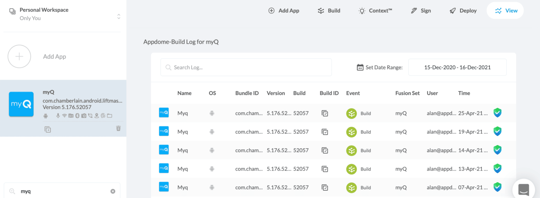Image resolution: width=540 pixels, height=198 pixels.
Task: Select the myQ app thumbnail in sidebar
Action: 21,104
